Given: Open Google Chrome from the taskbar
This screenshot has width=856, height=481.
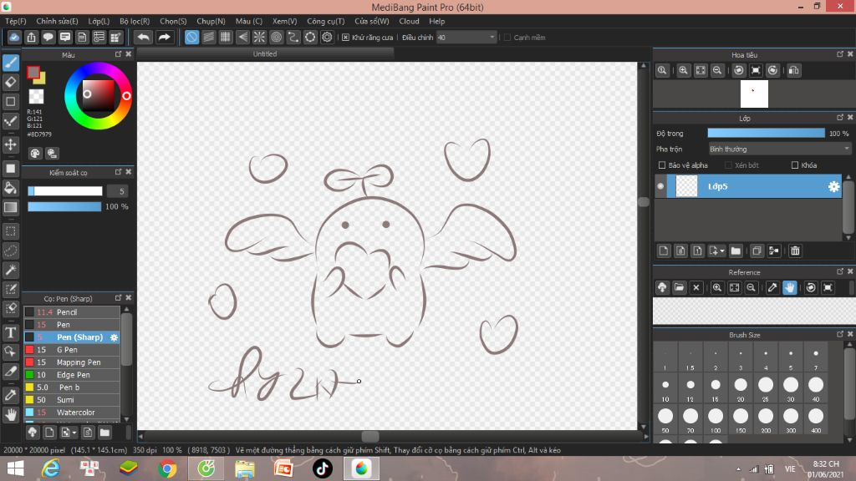Looking at the screenshot, I should point(167,468).
